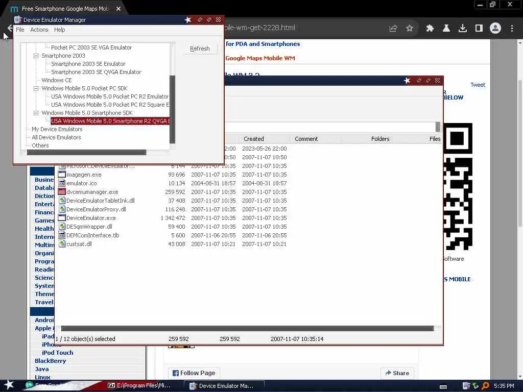
Task: Open Google Maps Mobile WM link
Action: click(x=260, y=58)
